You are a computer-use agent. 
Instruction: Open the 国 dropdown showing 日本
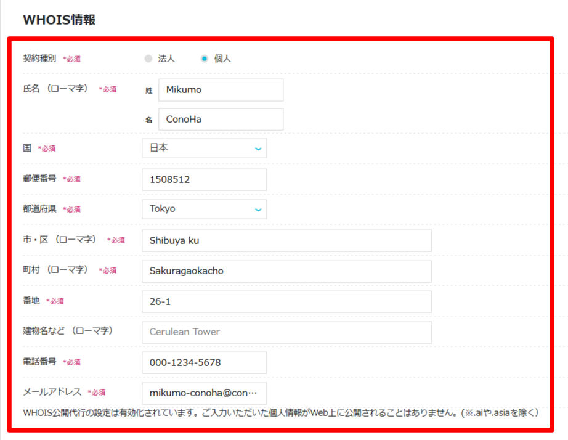[204, 149]
